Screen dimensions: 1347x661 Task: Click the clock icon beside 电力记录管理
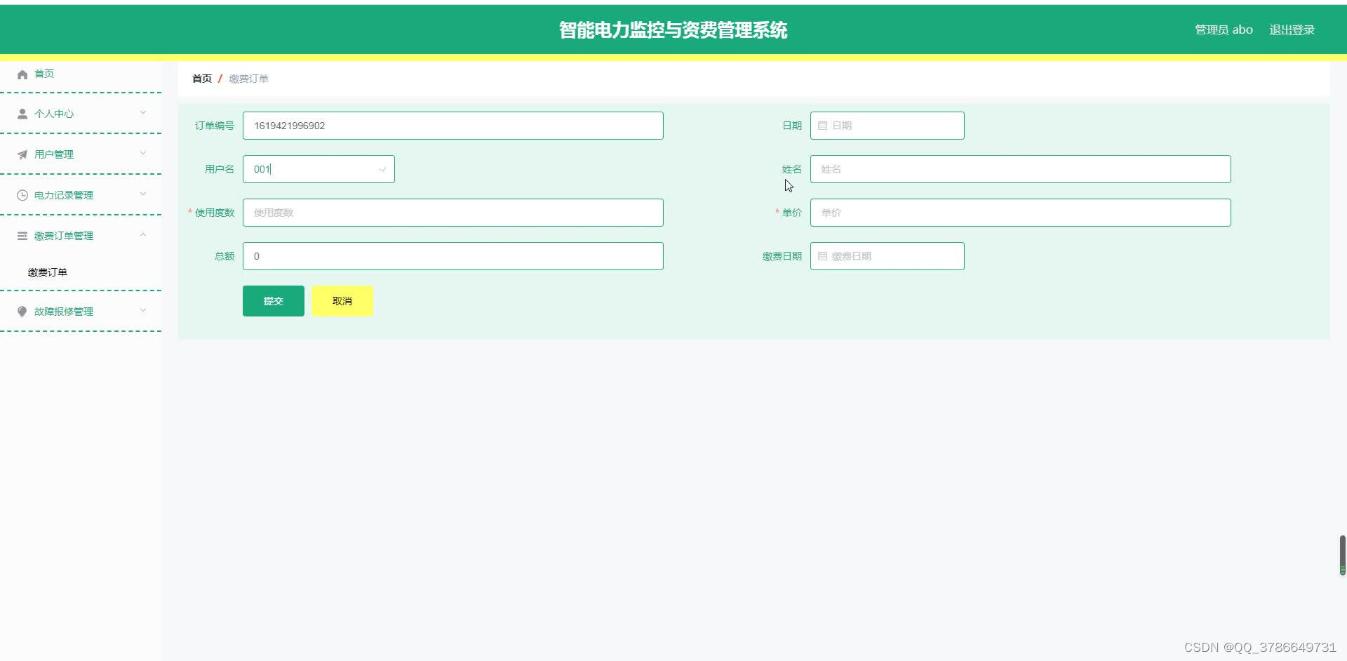22,195
